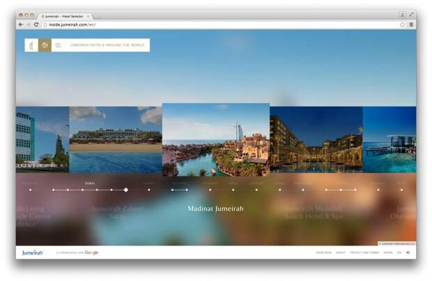The width and height of the screenshot is (432, 281).
Task: Select the Messilah Beach Hotel night photo
Action: tap(316, 140)
